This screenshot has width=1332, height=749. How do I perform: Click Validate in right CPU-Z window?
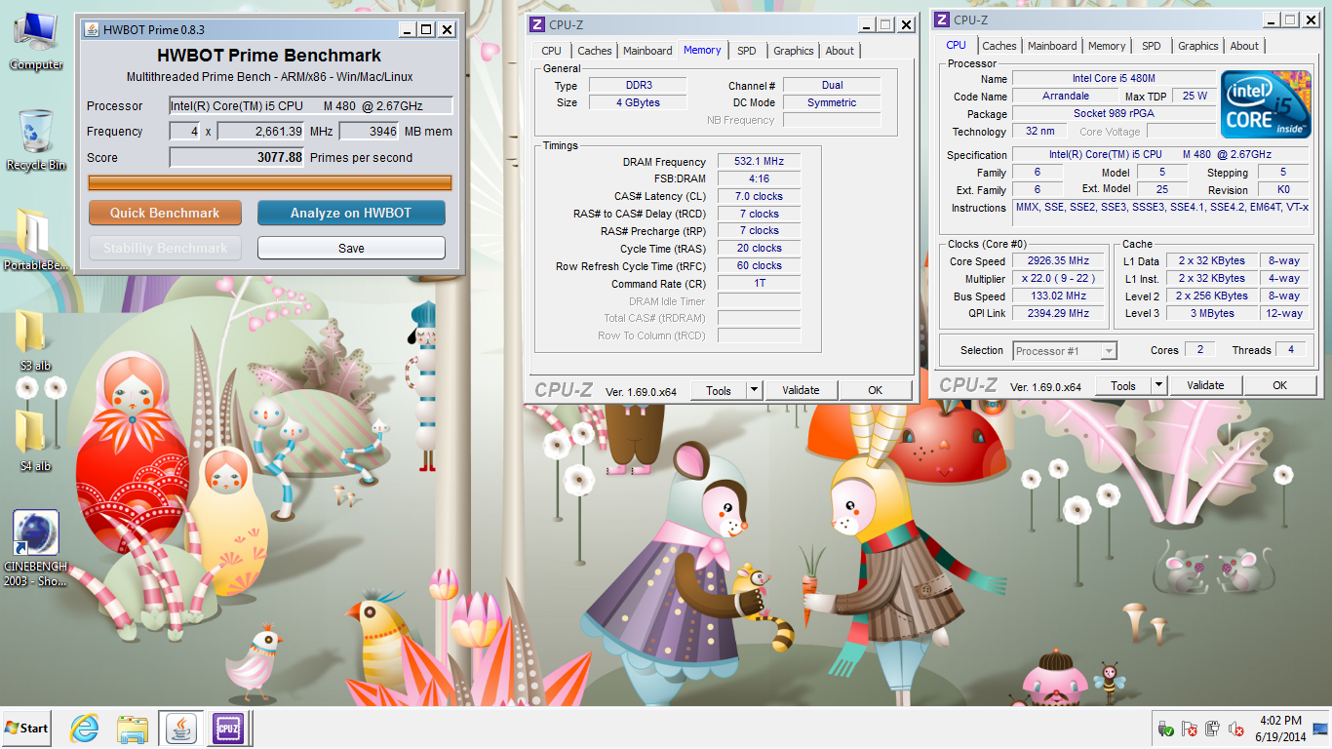click(1205, 385)
